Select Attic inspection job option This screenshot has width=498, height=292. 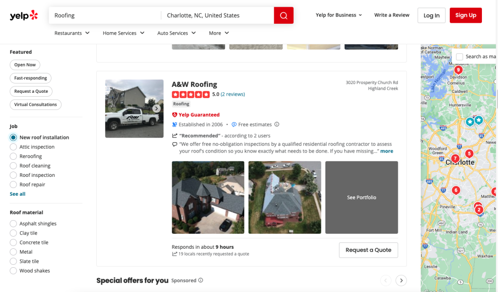[13, 147]
